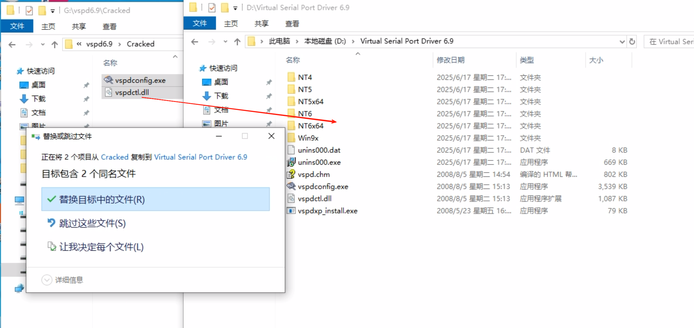The height and width of the screenshot is (328, 694).
Task: Sort by 类型 column
Action: (527, 60)
